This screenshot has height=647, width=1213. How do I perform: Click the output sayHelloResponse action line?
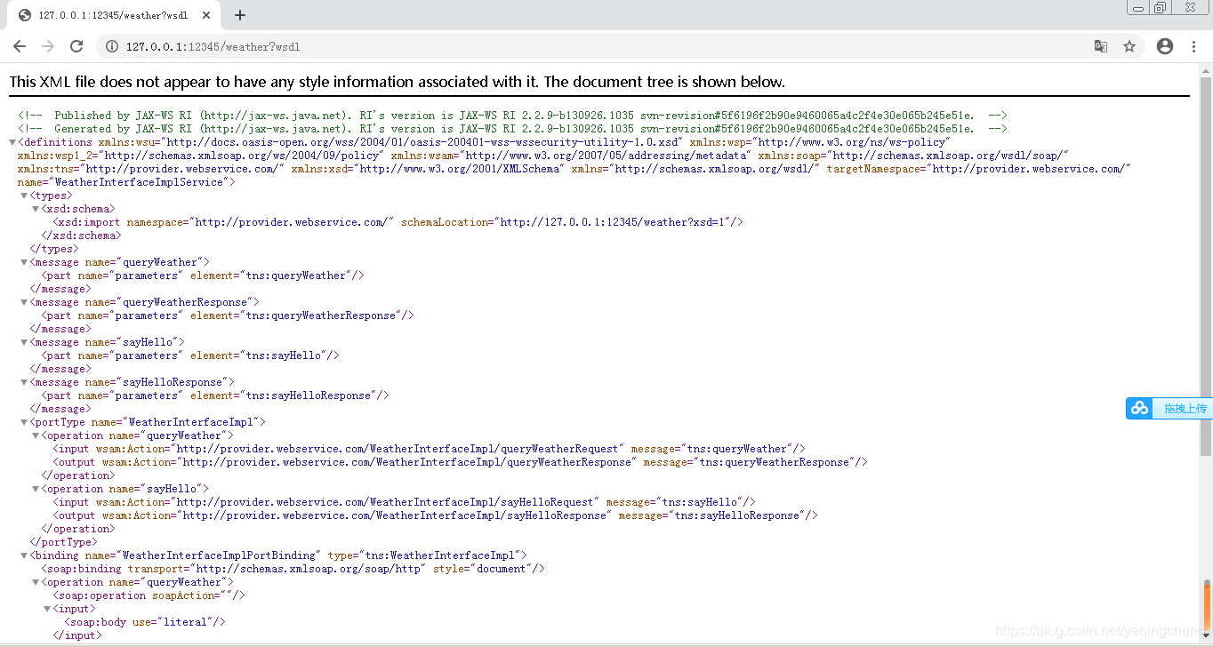click(436, 515)
